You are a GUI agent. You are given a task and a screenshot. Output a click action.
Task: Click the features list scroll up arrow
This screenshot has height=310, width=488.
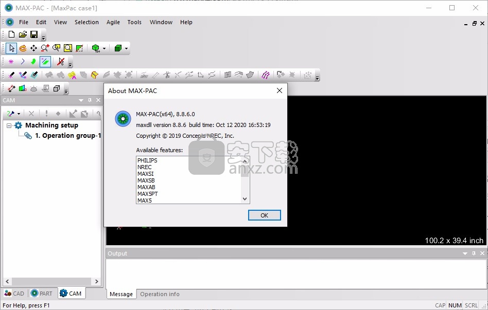pos(245,161)
